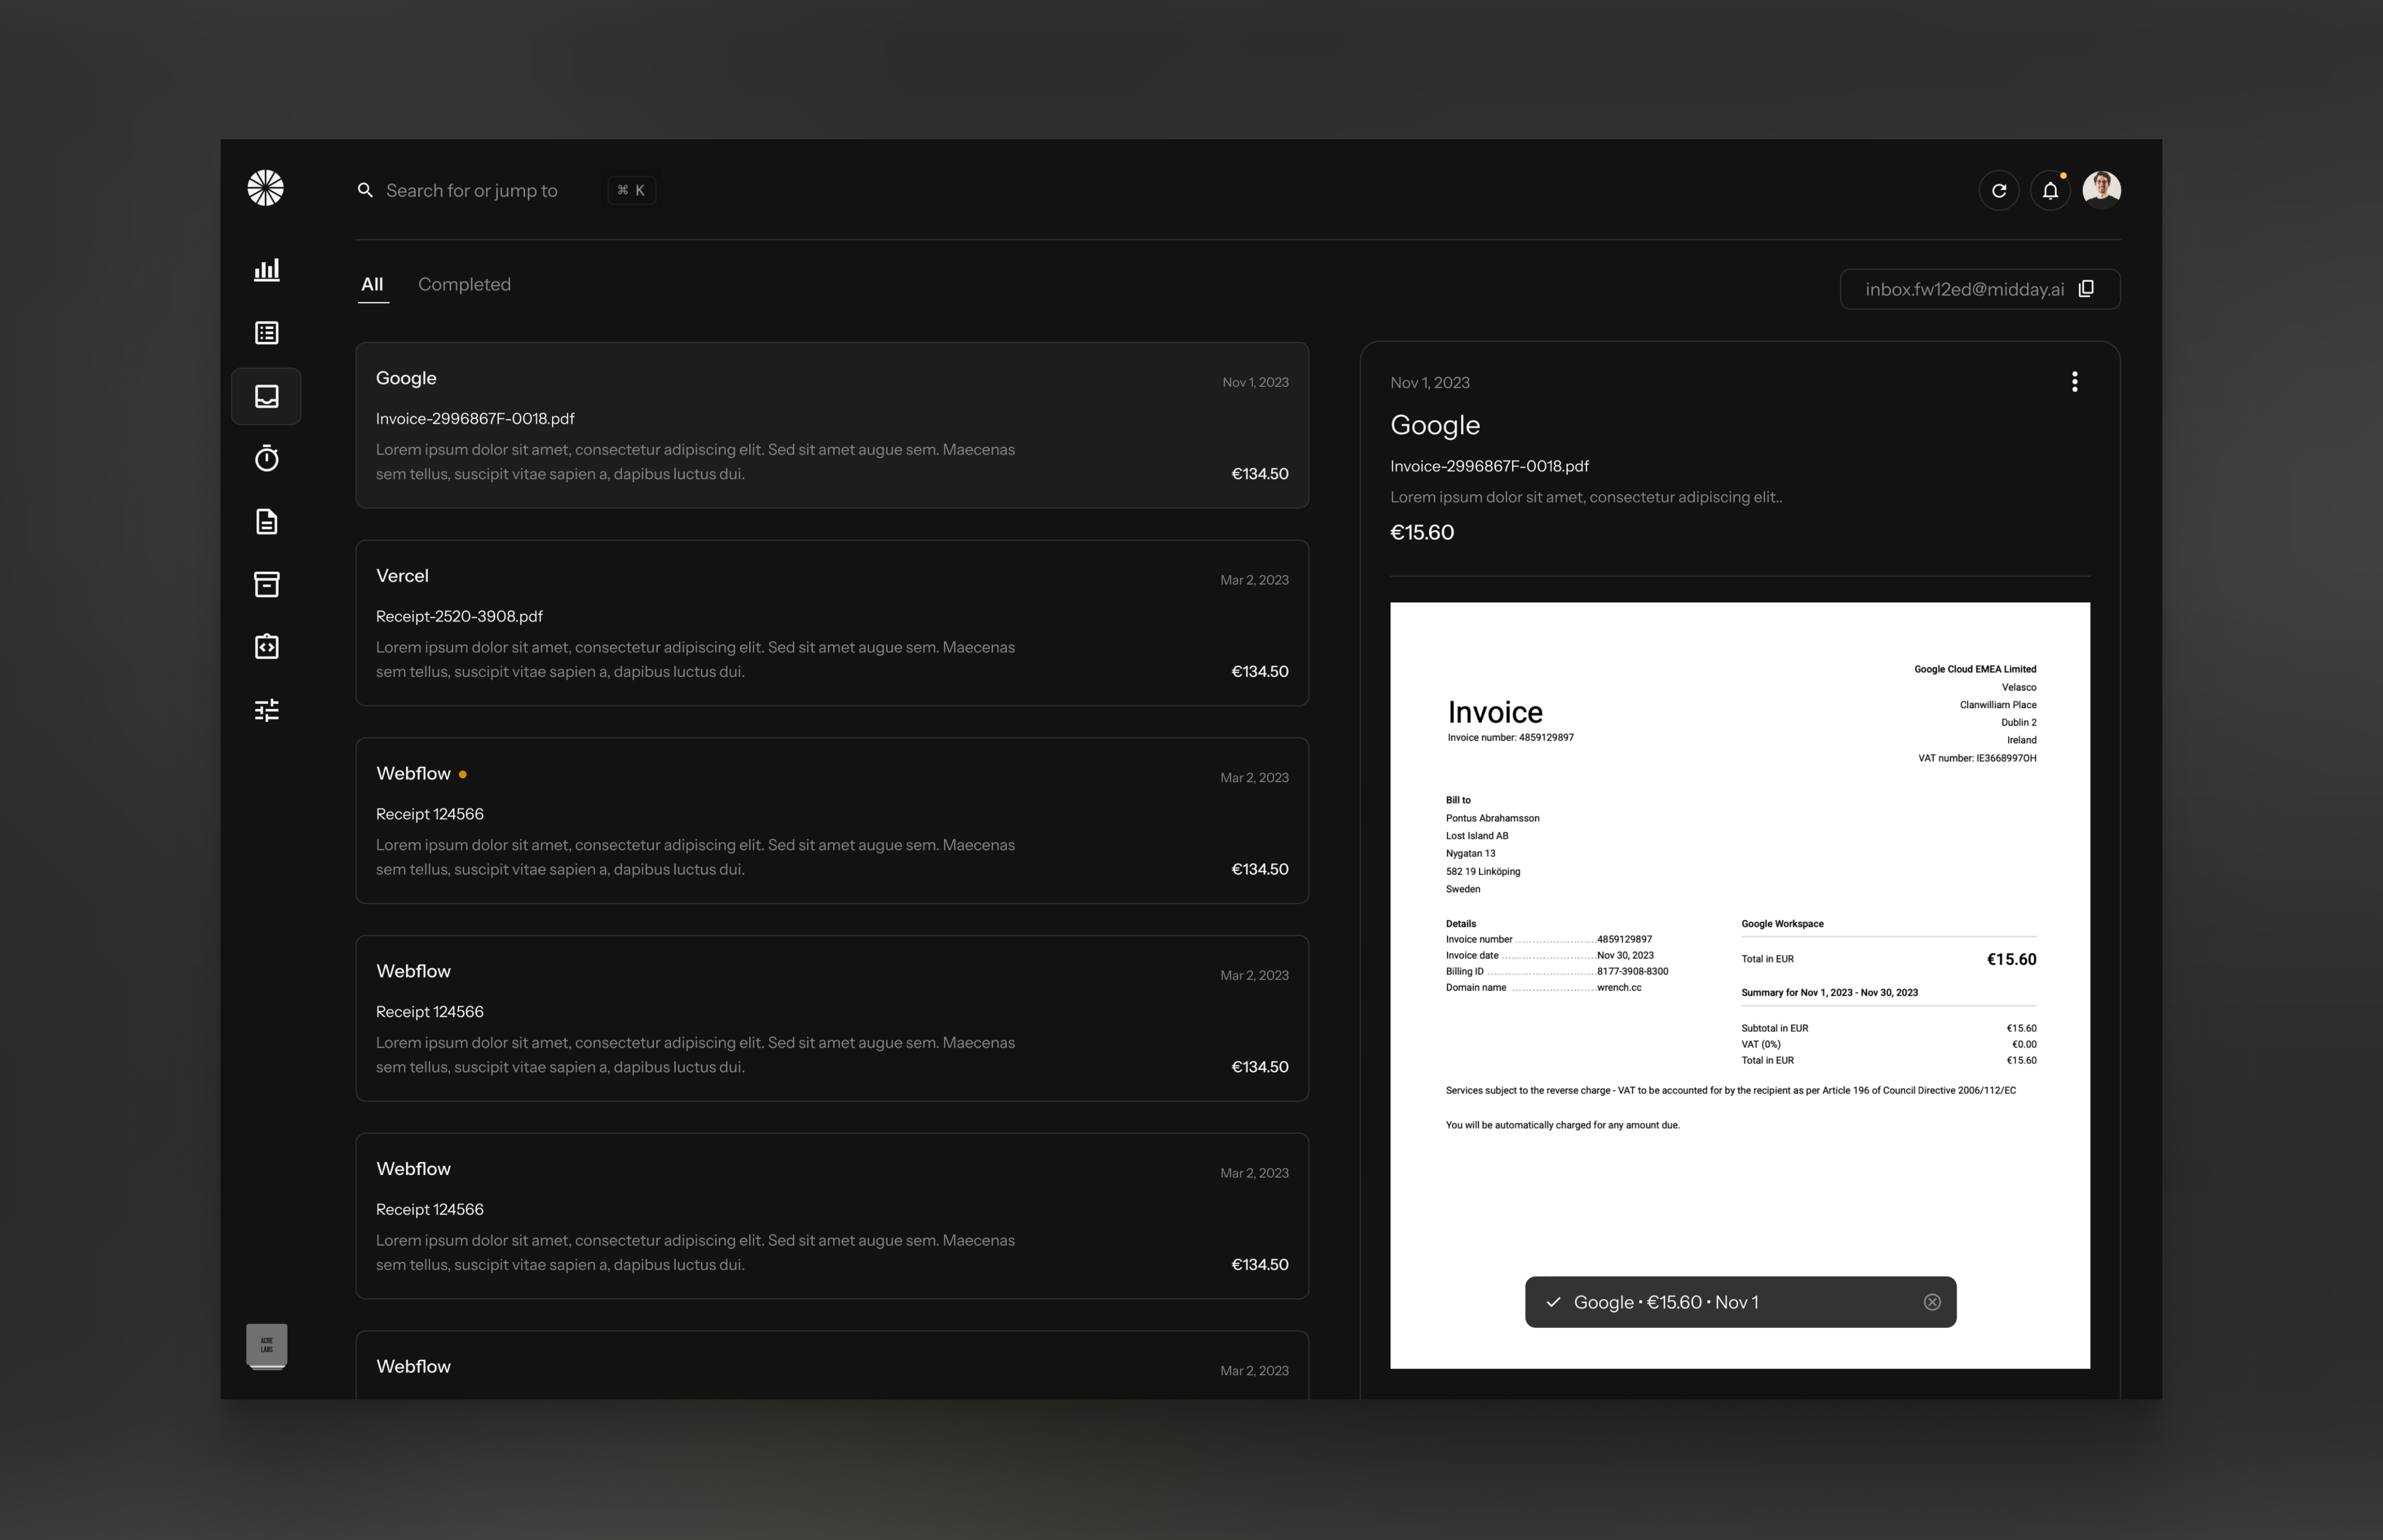Image resolution: width=2383 pixels, height=1540 pixels.
Task: Click the Google card's €134.50 amount
Action: pos(1259,474)
